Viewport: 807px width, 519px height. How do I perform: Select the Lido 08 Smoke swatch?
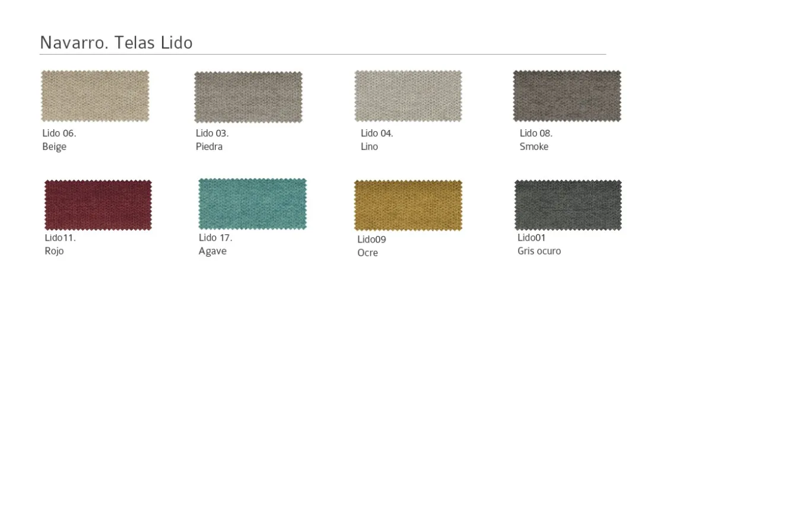567,96
